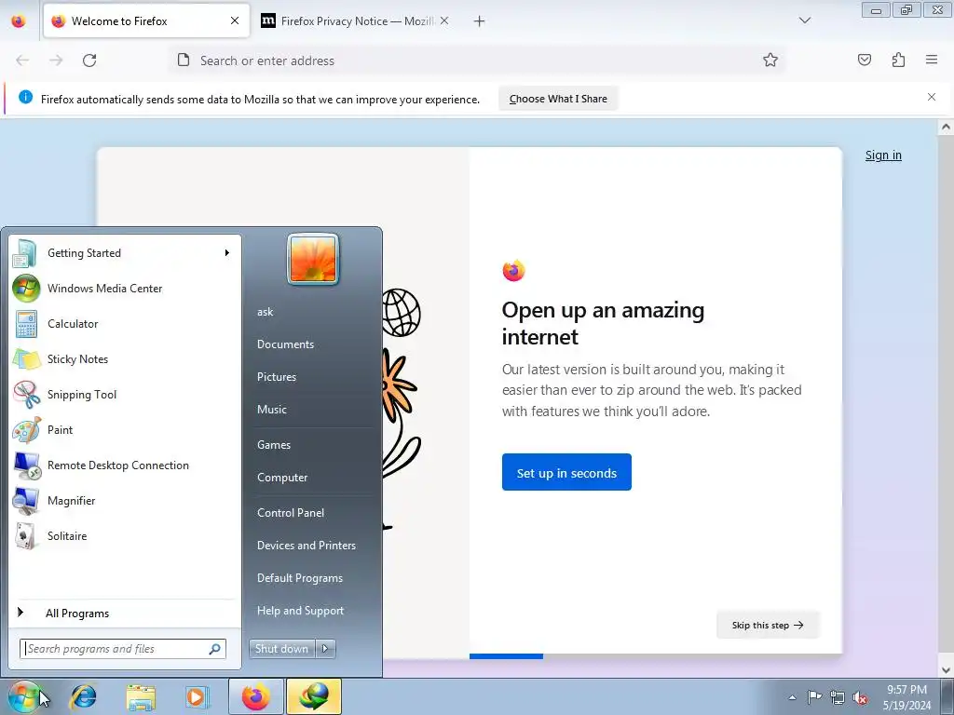
Task: Open Music library from Start menu
Action: [x=272, y=410]
